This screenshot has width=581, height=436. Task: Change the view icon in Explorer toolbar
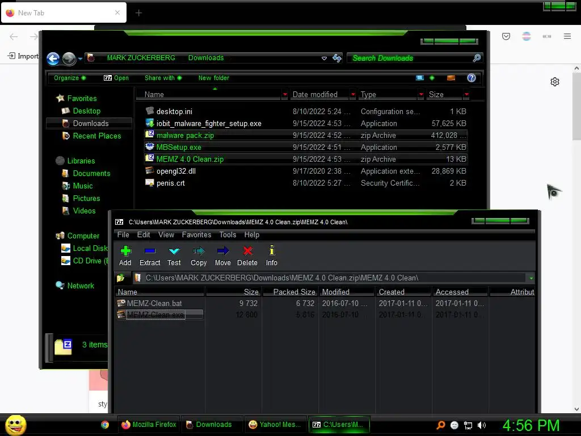click(x=419, y=78)
